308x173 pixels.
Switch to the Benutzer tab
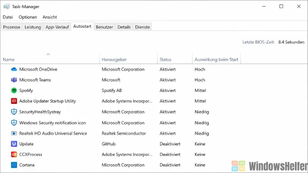pyautogui.click(x=104, y=27)
